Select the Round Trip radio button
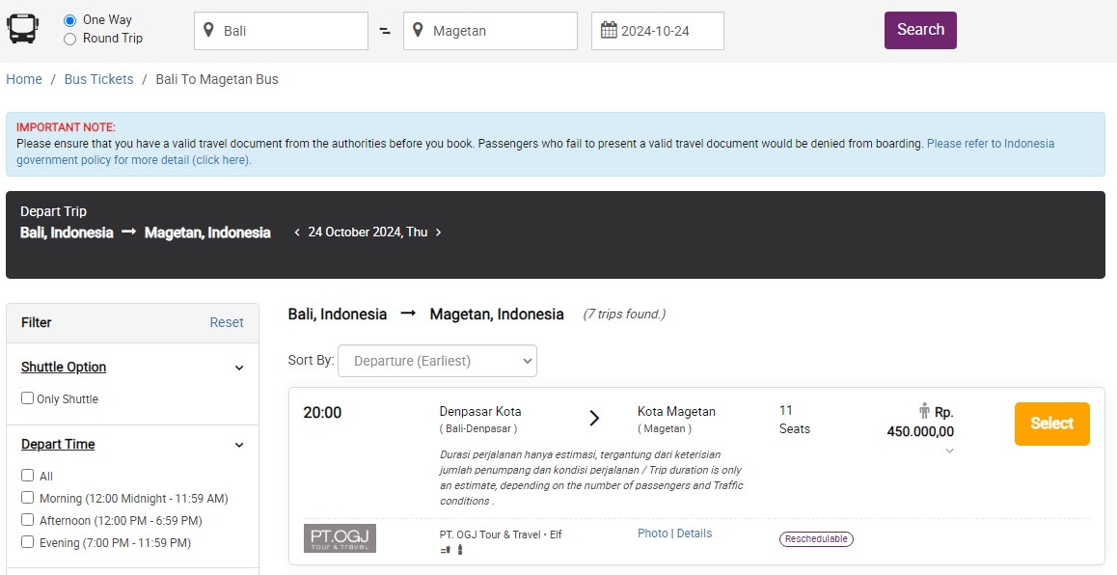The image size is (1117, 575). 69,40
